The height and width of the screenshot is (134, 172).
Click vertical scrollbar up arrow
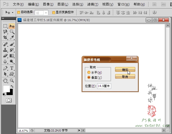(x=168, y=25)
